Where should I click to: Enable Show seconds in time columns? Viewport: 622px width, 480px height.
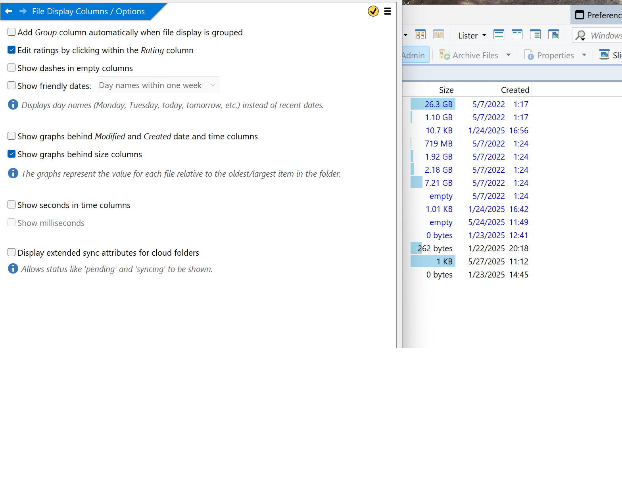point(12,204)
